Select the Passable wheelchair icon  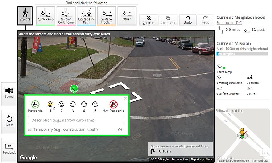35,104
